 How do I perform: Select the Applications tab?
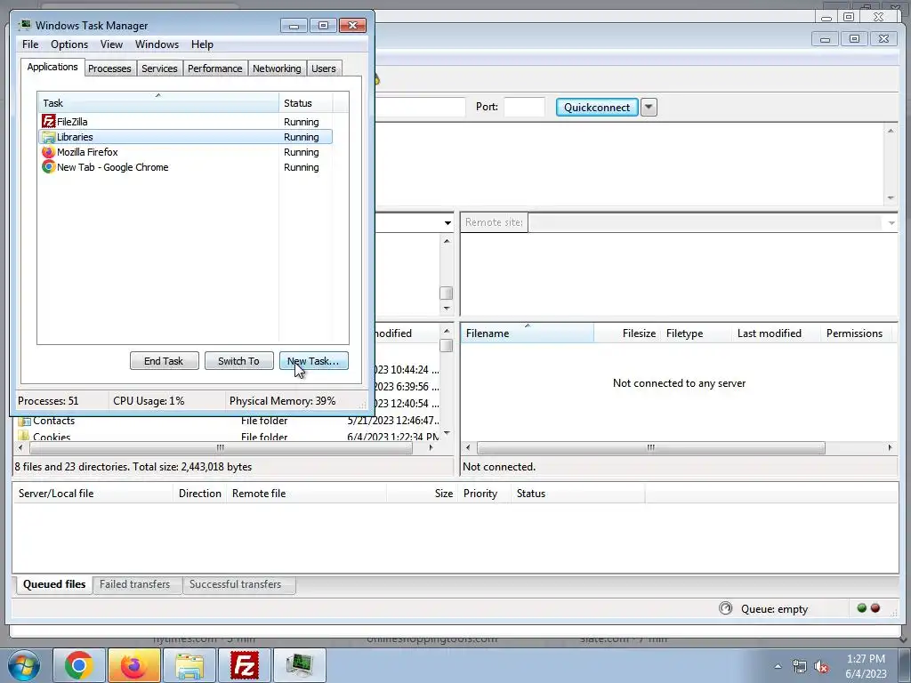tap(52, 67)
